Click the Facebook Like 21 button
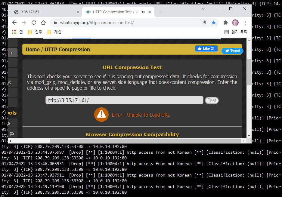282x197 pixels. point(206,48)
